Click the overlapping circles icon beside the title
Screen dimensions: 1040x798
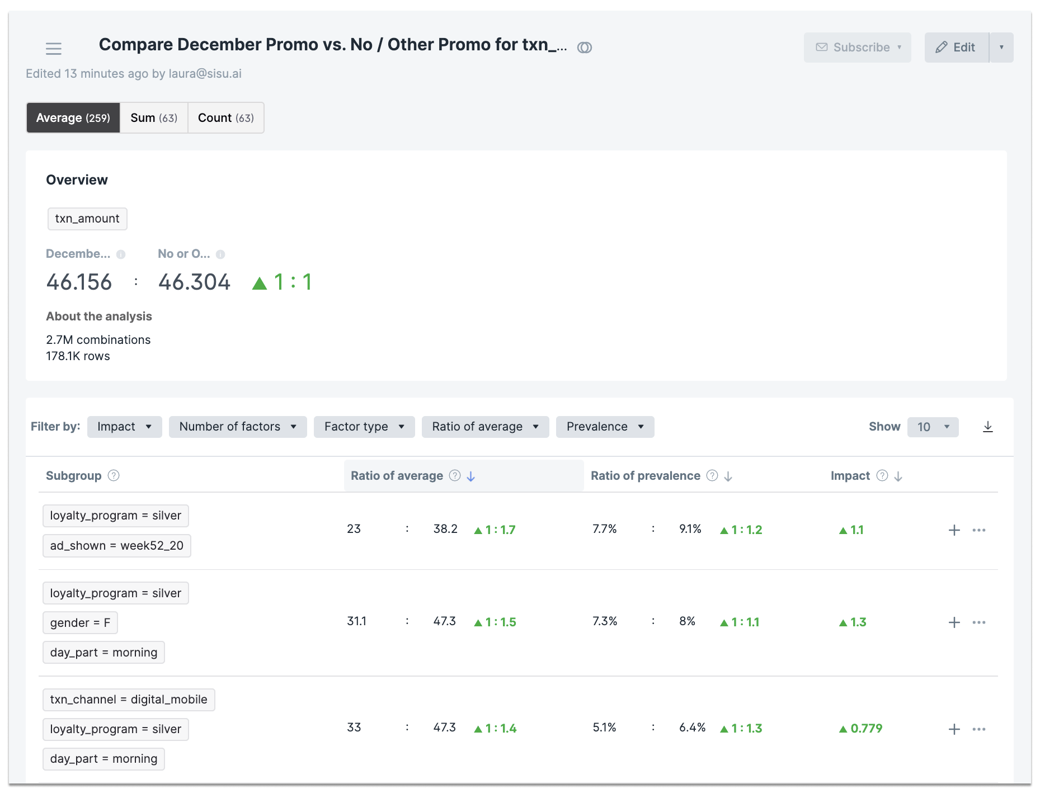point(585,48)
